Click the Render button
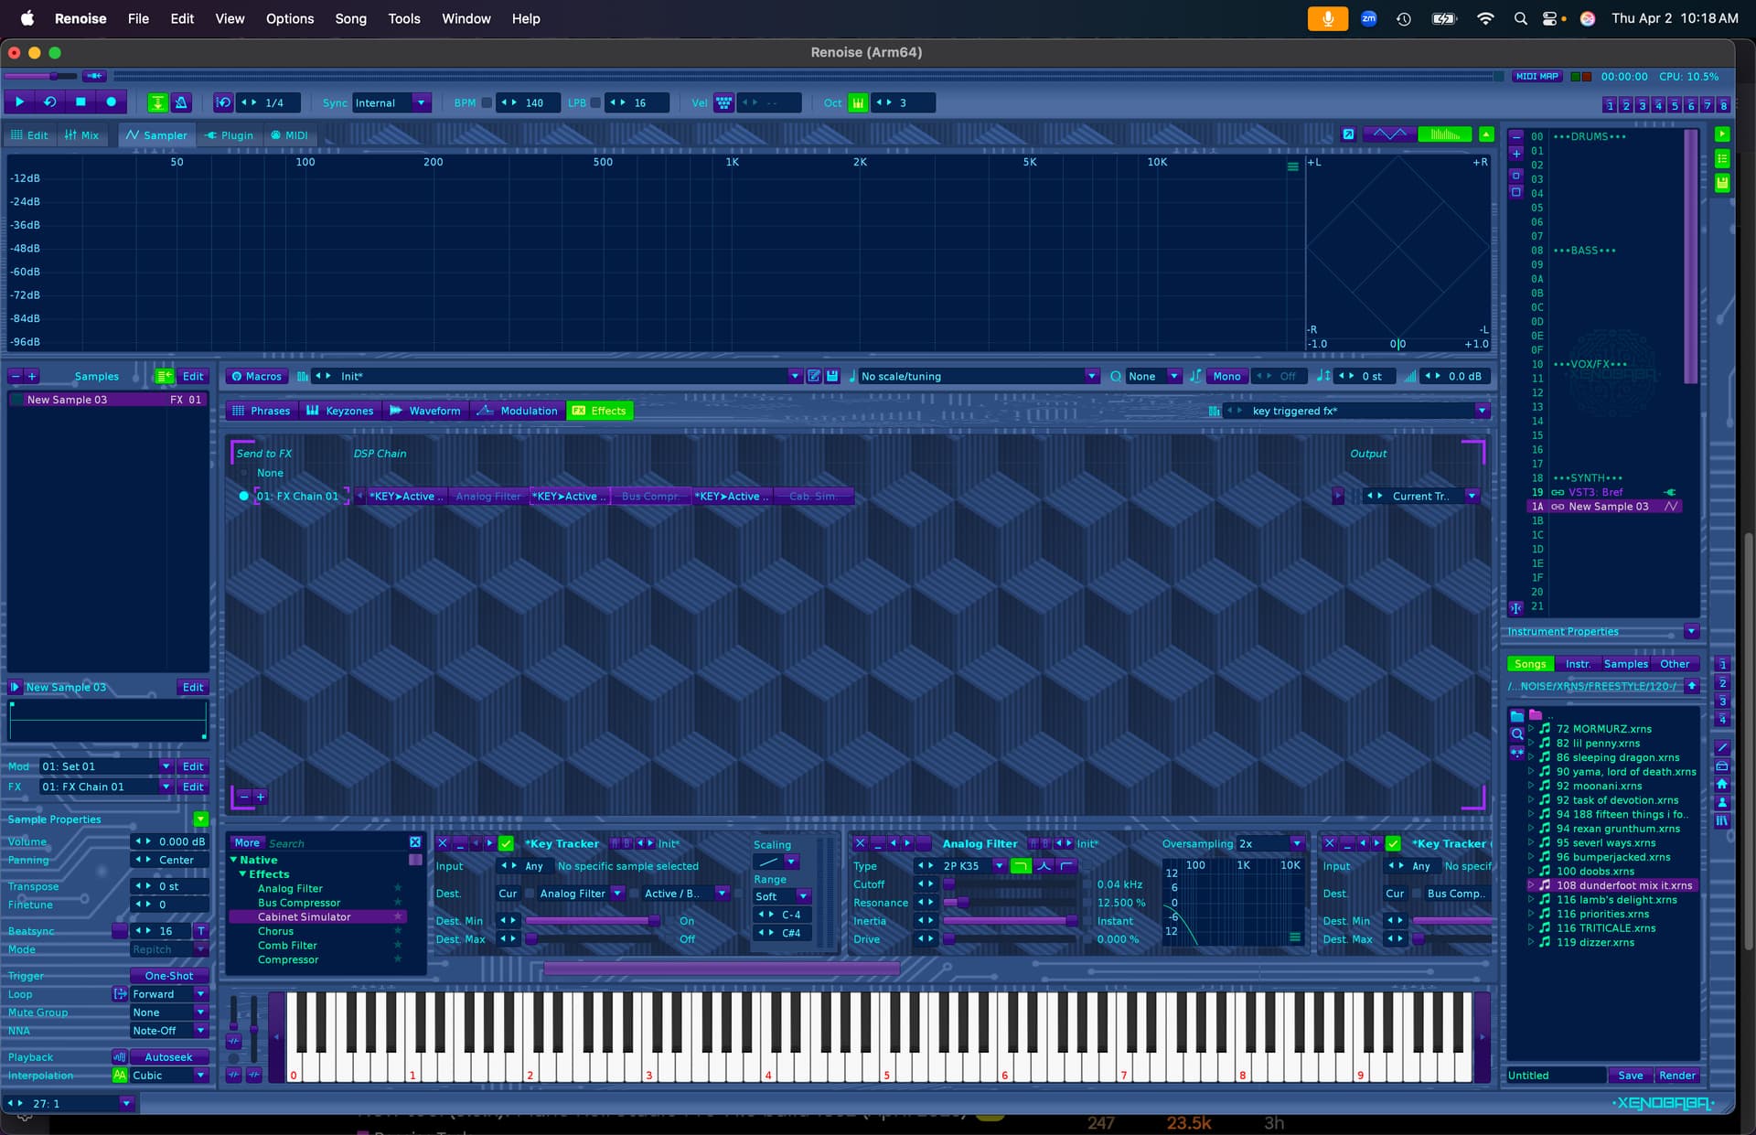This screenshot has width=1756, height=1135. (1676, 1076)
